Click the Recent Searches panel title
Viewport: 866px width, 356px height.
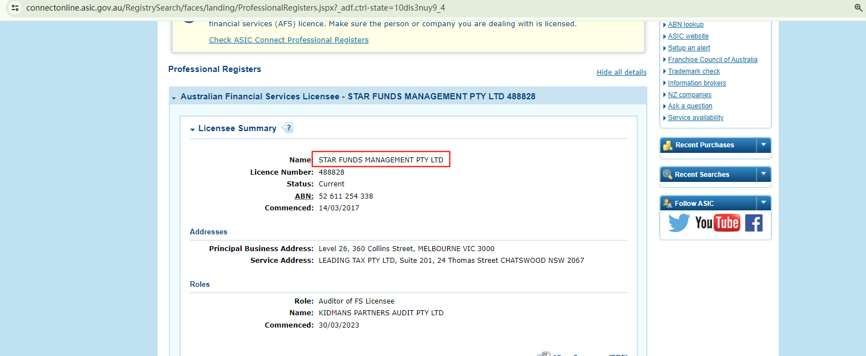point(702,175)
